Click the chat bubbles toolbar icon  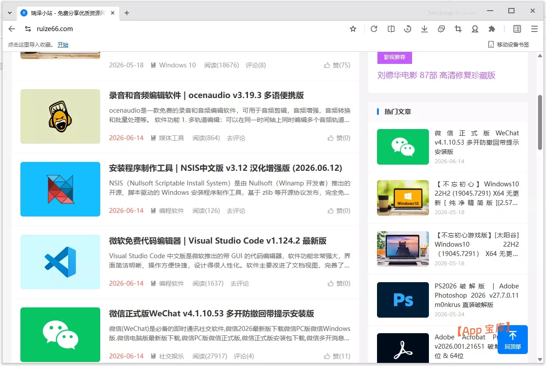[x=441, y=29]
